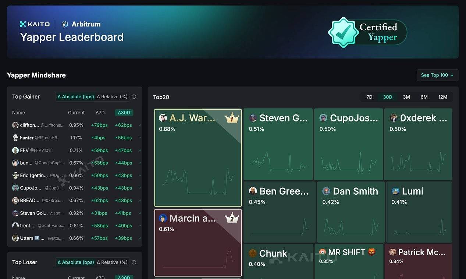Viewport: 466px width, 279px height.
Task: Click the Steven G... avatar in treemap
Action: 253,118
